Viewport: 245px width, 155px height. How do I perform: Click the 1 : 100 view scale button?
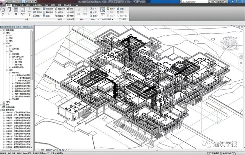pyautogui.click(x=41, y=150)
